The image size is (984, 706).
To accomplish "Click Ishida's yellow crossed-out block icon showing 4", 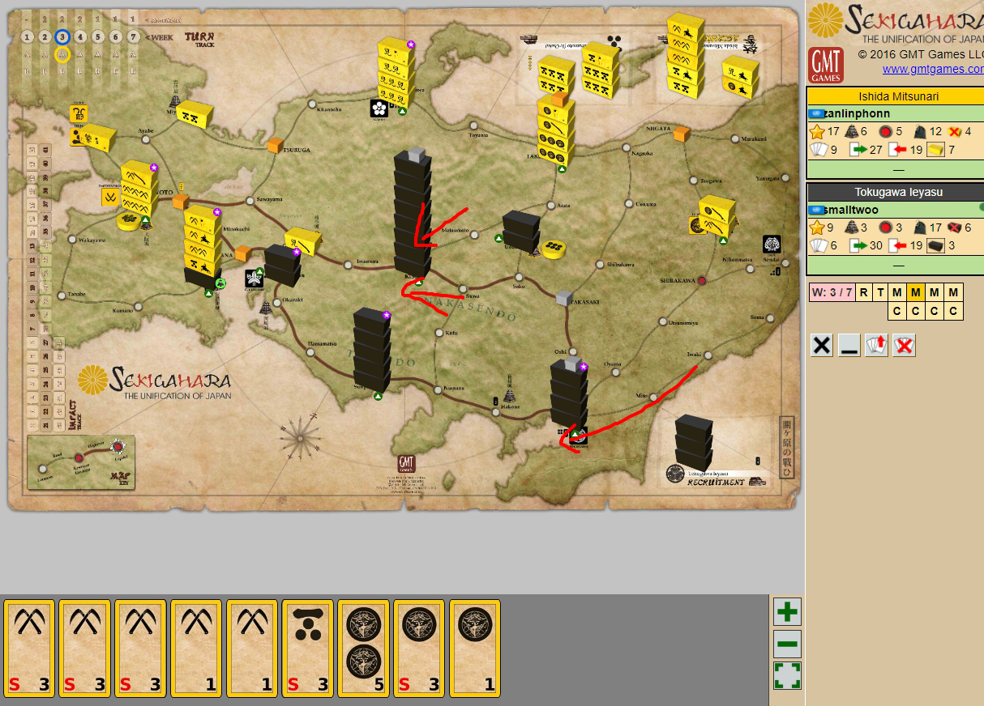I will [x=954, y=131].
